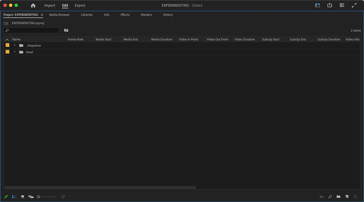Click the green maximize window button

tap(16, 5)
